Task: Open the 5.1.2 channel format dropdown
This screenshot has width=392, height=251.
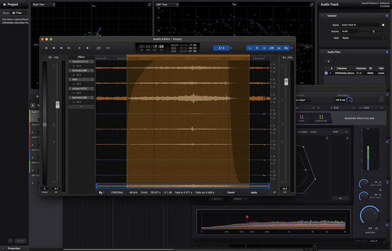Action: (x=223, y=48)
